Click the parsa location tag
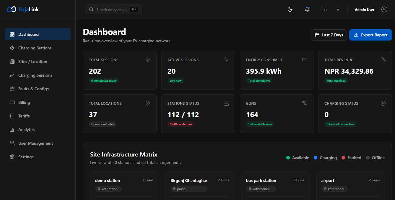395x200 pixels. tap(189, 189)
